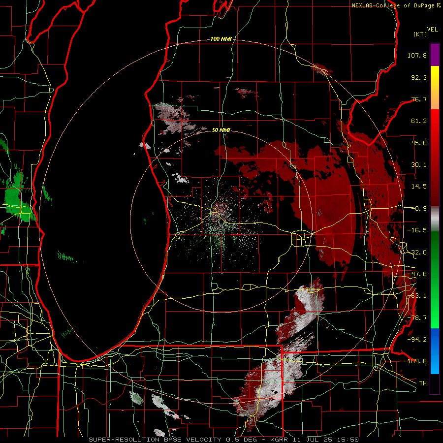Click the VEL legend title
The height and width of the screenshot is (443, 443).
[432, 30]
